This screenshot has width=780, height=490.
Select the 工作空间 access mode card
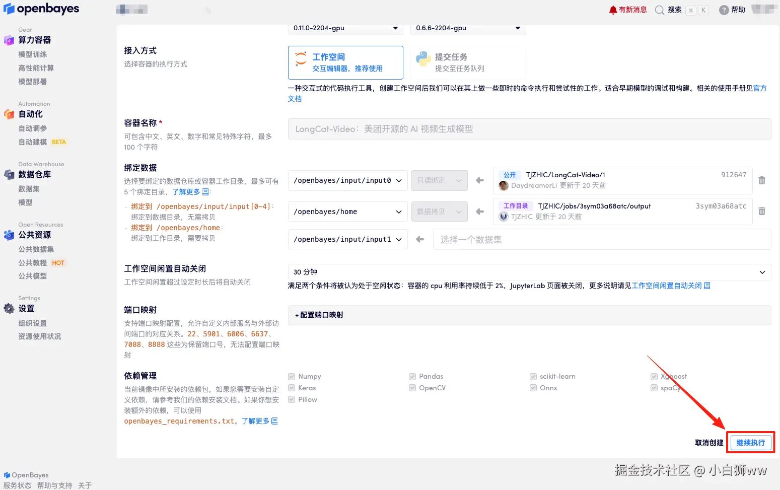click(345, 62)
